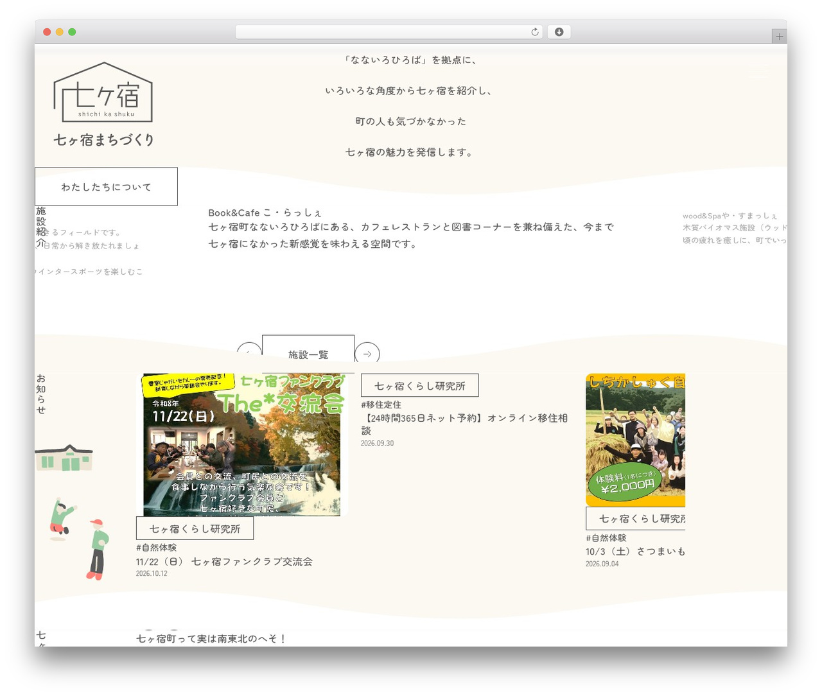
Task: Click the #移住定住 hashtag
Action: pos(381,405)
